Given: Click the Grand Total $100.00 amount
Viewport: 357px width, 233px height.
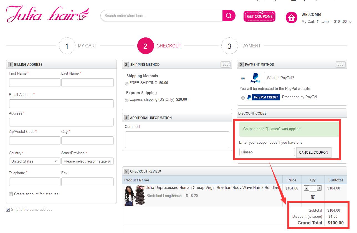Looking at the screenshot, I should point(335,223).
